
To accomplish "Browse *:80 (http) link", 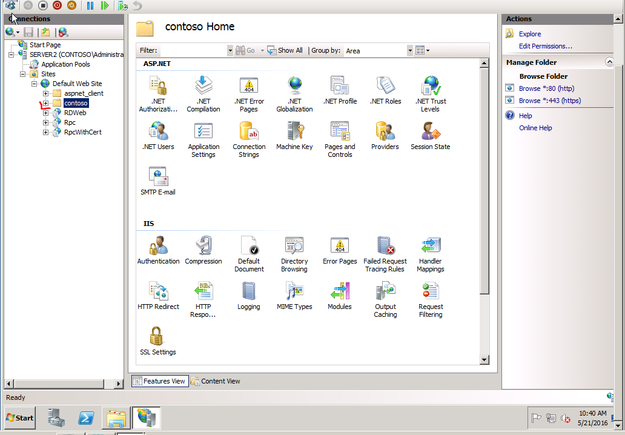I will [x=546, y=88].
